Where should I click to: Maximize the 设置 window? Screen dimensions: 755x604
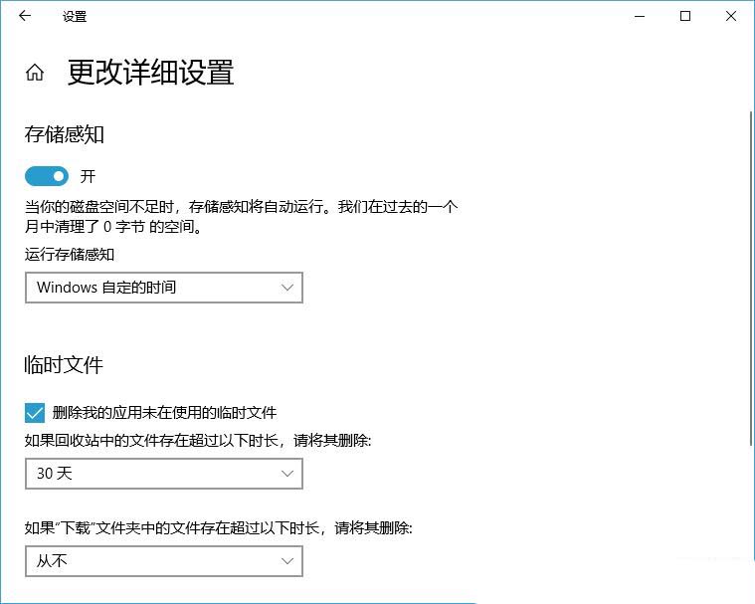[685, 16]
